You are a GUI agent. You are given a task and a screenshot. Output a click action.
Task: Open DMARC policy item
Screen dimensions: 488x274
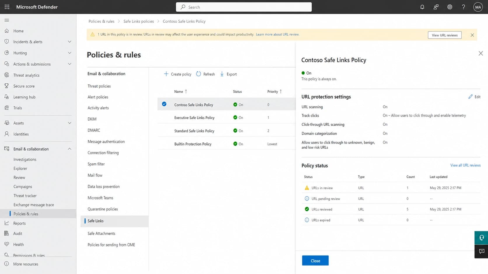point(94,130)
